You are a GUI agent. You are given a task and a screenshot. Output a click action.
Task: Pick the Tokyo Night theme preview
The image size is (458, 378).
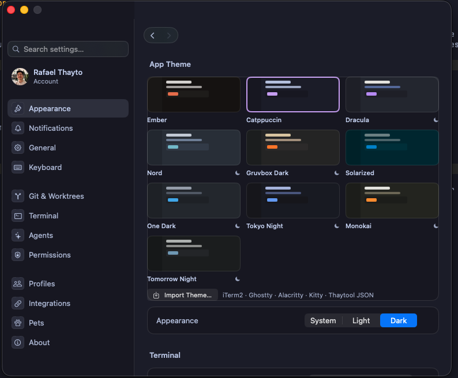(293, 201)
